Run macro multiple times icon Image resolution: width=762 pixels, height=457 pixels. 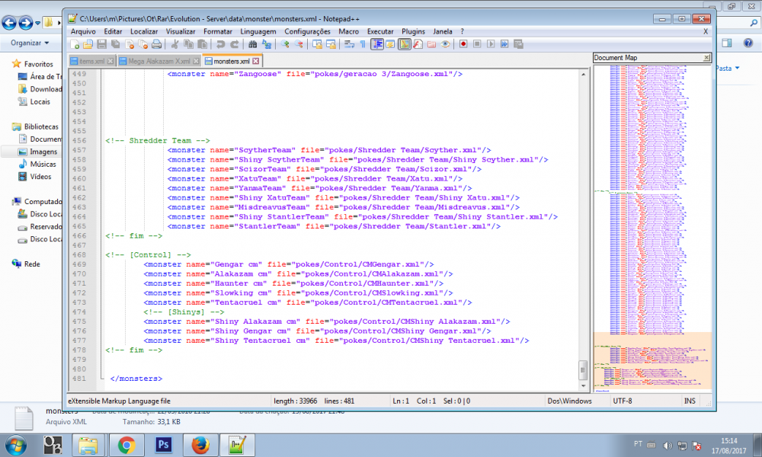[x=504, y=44]
